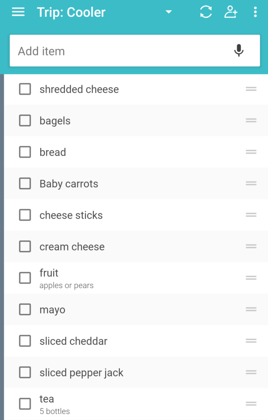Check the cream cheese checkbox
Viewport: 268px width, 420px height.
pos(25,247)
